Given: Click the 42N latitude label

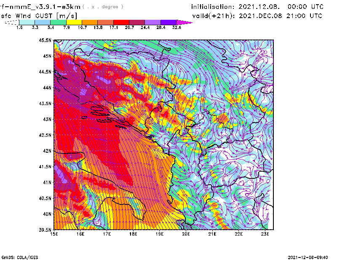Looking at the screenshot, I should (47, 151).
